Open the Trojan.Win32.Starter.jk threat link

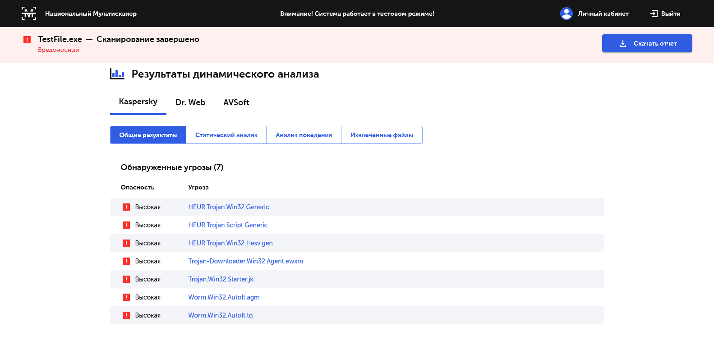(x=221, y=279)
